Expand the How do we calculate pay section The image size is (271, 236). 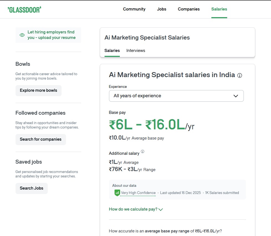point(133,209)
